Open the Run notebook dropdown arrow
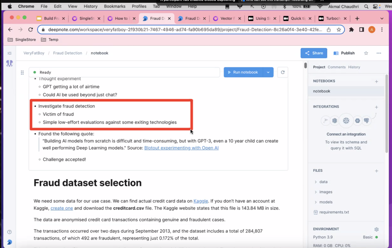The height and width of the screenshot is (248, 392). (268, 72)
